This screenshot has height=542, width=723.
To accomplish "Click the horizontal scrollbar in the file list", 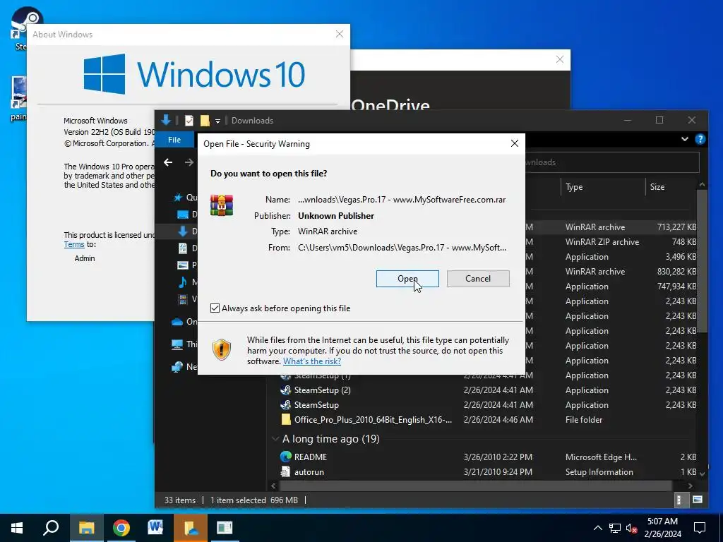I will (x=475, y=486).
